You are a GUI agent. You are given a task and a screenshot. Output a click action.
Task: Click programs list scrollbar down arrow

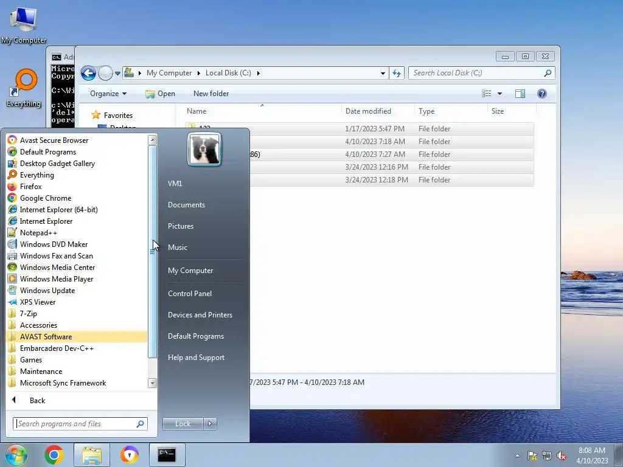tap(152, 383)
